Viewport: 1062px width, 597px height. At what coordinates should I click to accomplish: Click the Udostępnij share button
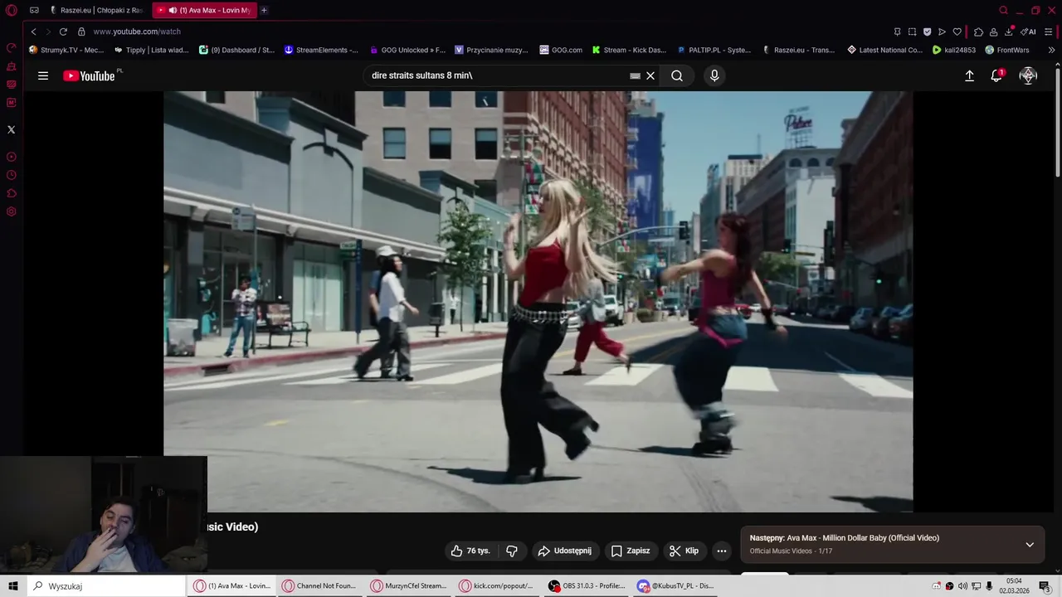click(x=564, y=551)
